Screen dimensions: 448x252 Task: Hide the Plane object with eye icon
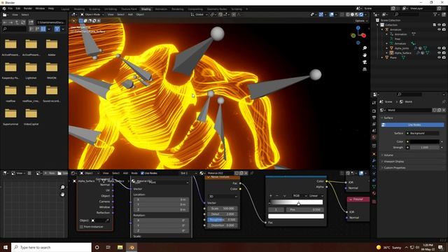[x=439, y=57]
